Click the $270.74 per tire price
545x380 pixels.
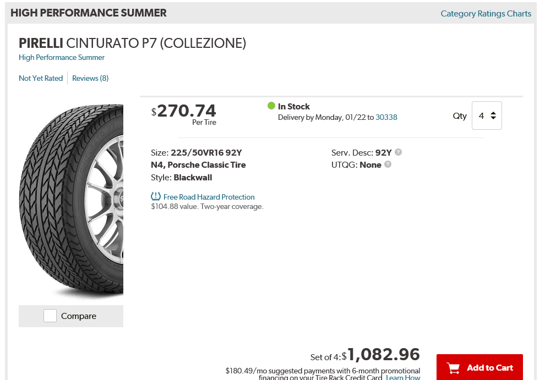tap(186, 111)
